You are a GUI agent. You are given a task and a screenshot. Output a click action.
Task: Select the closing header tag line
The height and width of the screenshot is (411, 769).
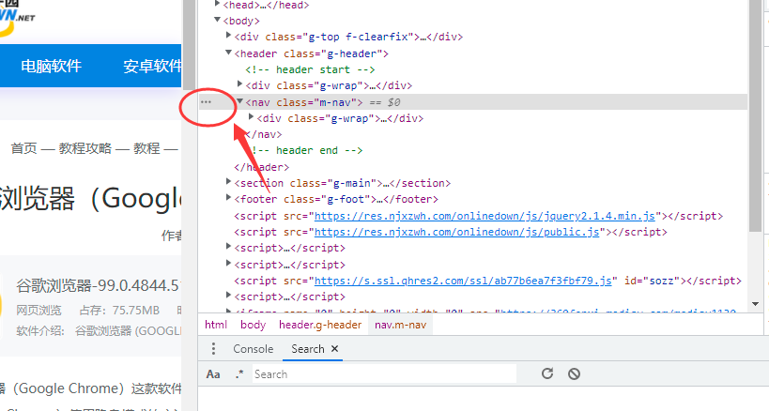point(261,167)
